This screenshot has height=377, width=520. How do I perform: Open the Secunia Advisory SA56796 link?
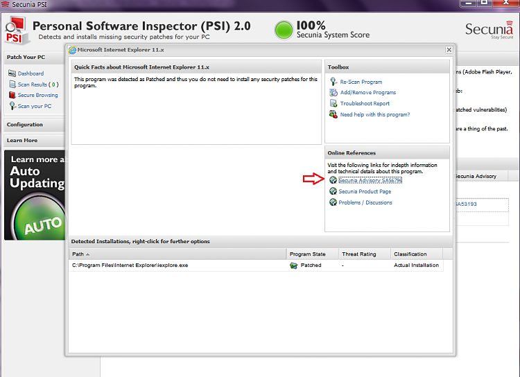370,180
